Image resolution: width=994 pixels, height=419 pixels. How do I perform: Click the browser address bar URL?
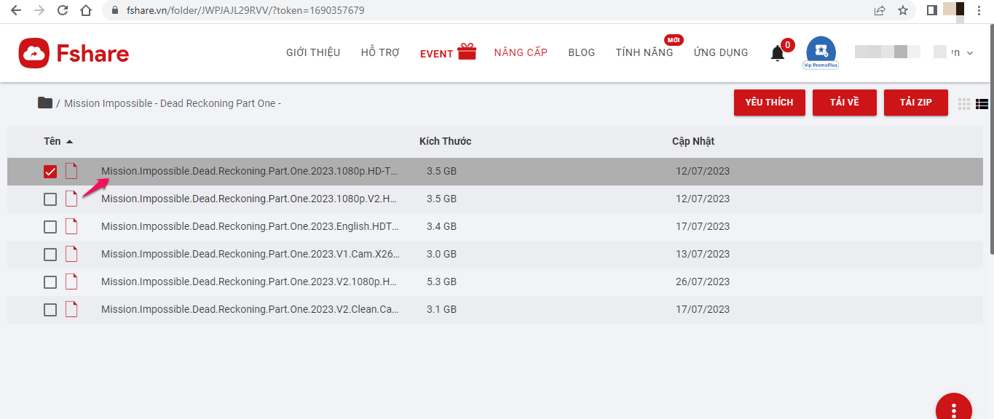245,11
